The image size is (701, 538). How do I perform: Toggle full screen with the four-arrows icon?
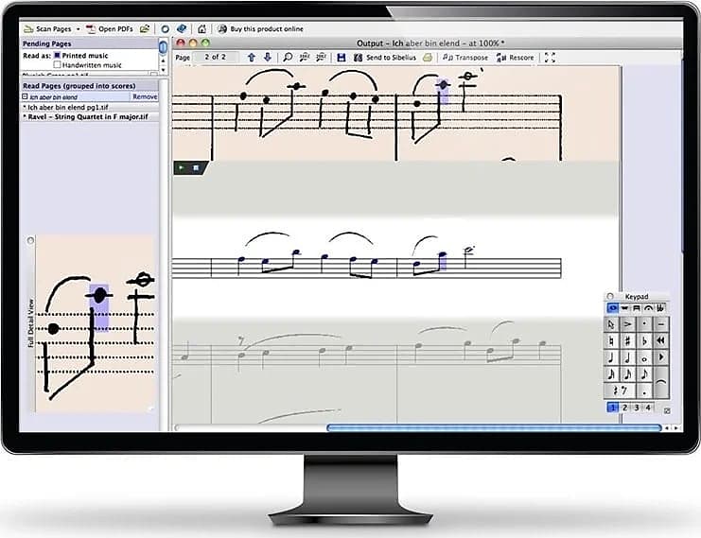pos(550,57)
